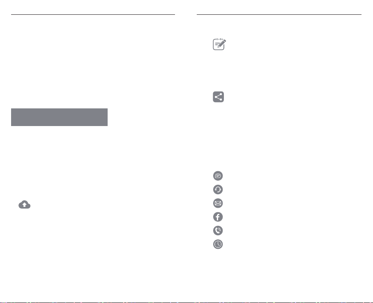Open the chat message bubble icon
This screenshot has height=303, width=373.
pos(218,176)
